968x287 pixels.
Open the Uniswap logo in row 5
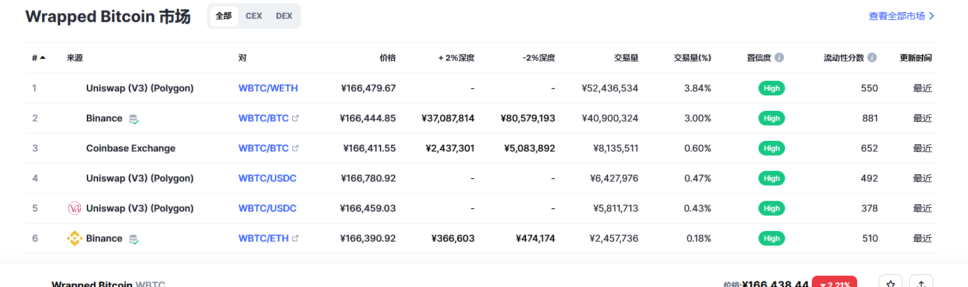point(75,208)
